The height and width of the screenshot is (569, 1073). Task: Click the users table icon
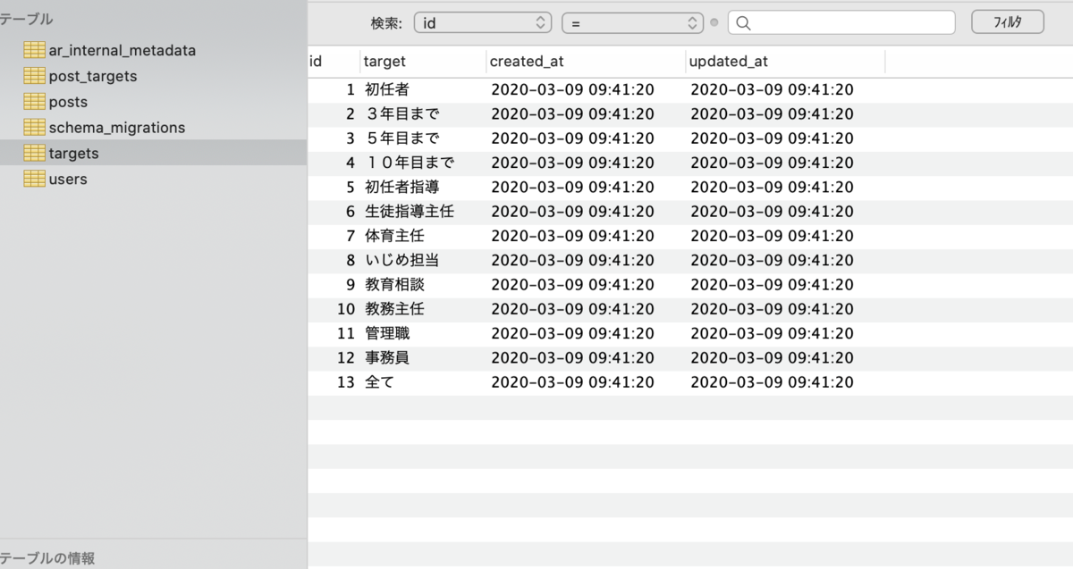coord(34,179)
